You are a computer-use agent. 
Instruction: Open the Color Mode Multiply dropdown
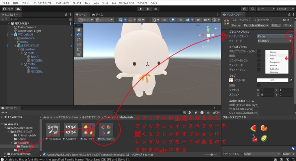275,41
